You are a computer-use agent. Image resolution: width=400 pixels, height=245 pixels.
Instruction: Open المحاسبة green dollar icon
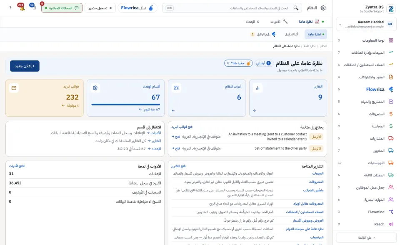pos(391,126)
